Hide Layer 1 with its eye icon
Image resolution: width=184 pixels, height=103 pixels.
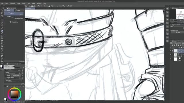pyautogui.click(x=170, y=51)
